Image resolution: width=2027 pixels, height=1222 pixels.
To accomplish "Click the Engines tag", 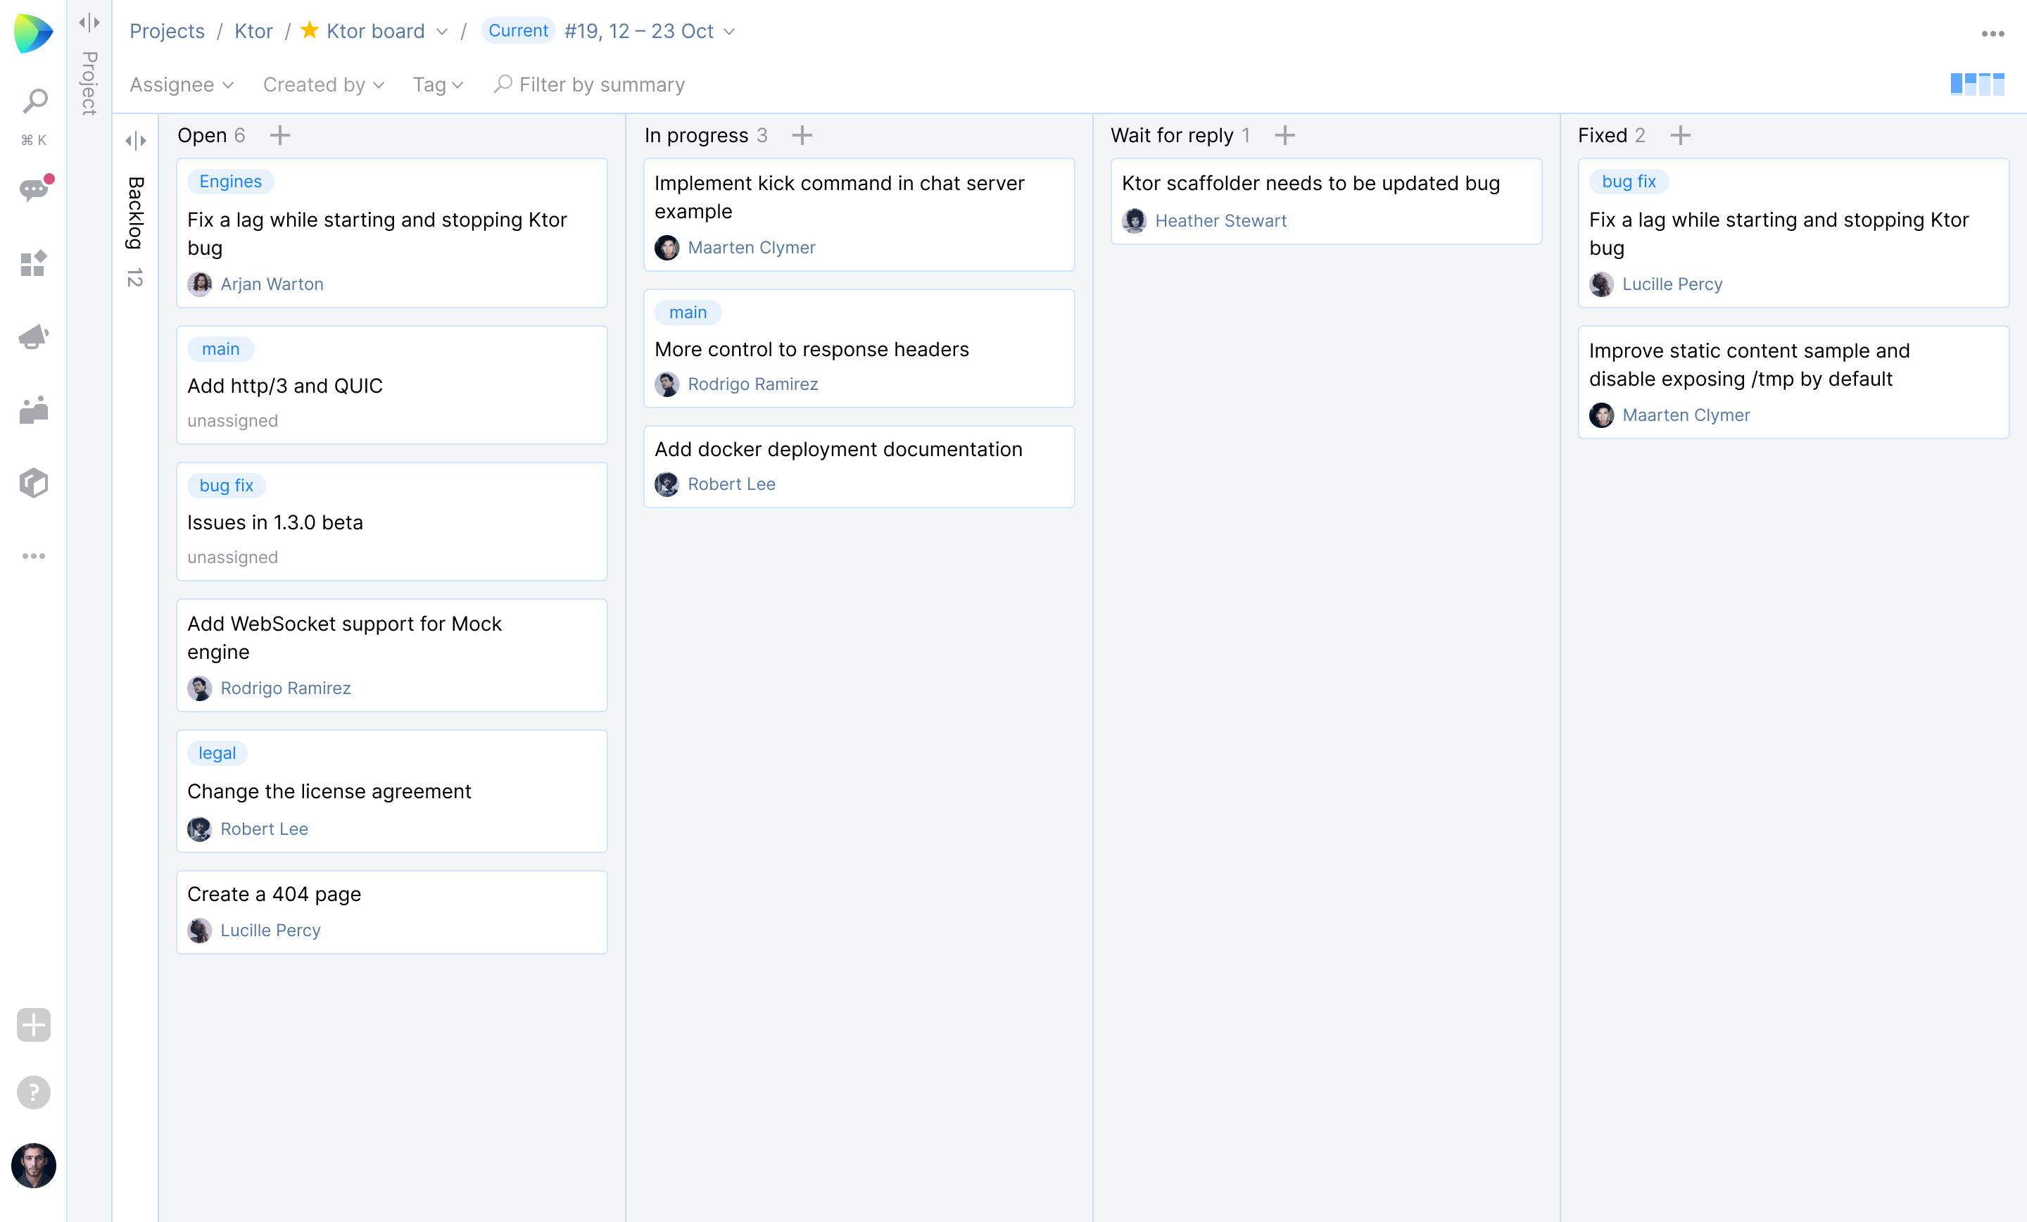I will 230,181.
